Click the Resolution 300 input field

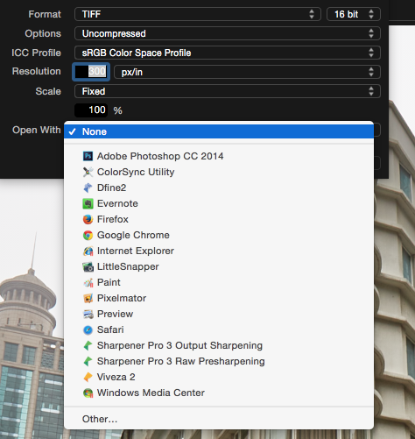[91, 72]
